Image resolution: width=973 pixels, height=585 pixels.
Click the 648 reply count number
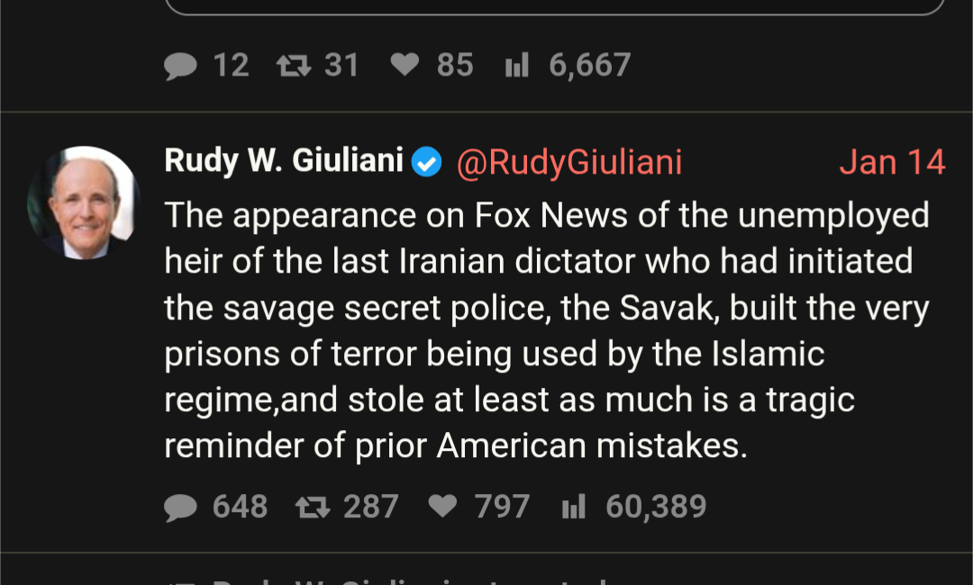pyautogui.click(x=240, y=508)
